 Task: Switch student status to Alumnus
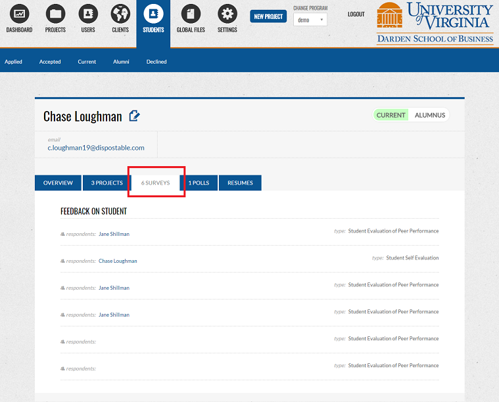(x=429, y=115)
